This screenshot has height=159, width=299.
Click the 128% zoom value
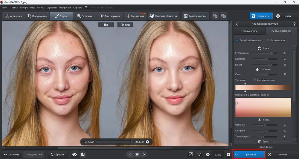point(218,155)
